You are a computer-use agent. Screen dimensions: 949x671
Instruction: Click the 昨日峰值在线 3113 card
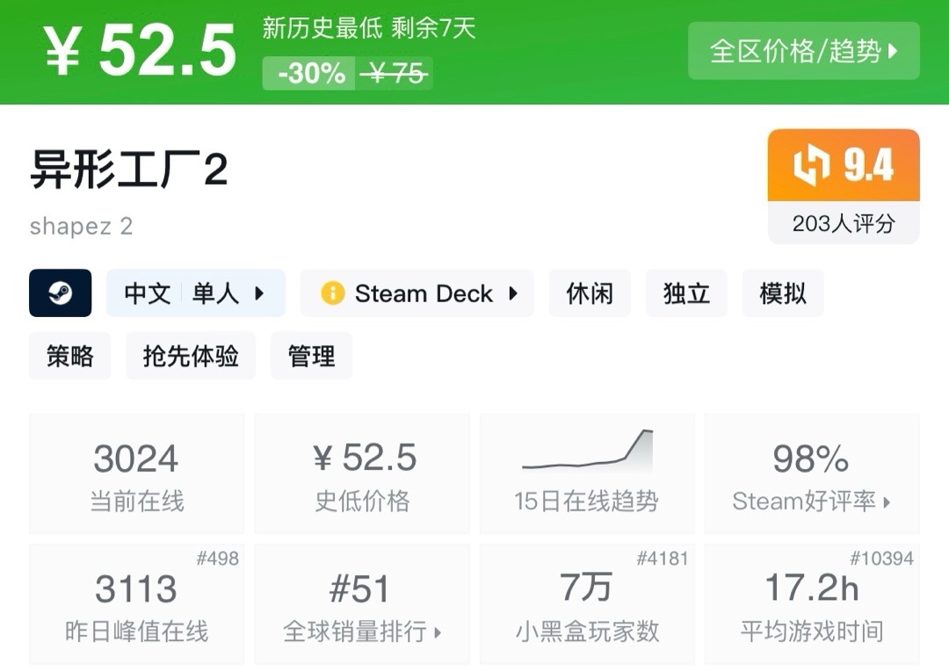pos(136,604)
